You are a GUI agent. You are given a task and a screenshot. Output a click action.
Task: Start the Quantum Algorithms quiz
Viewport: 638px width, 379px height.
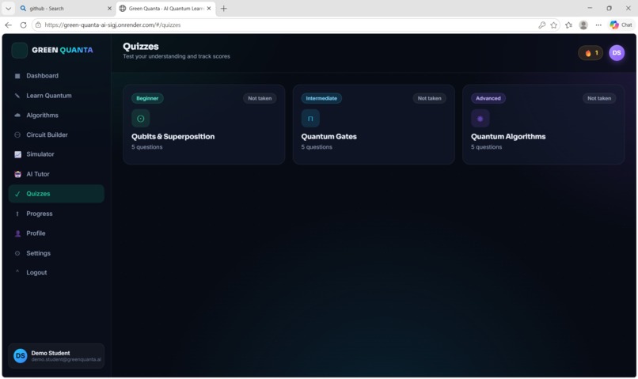pos(543,124)
